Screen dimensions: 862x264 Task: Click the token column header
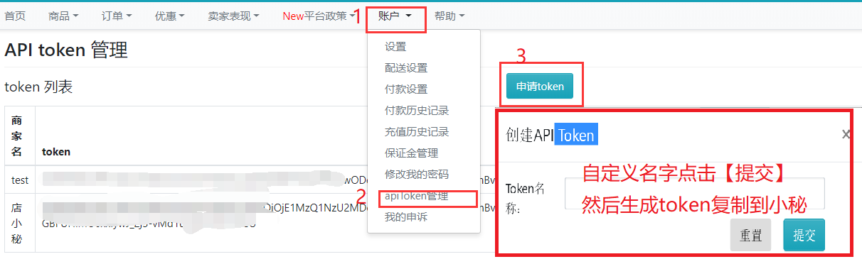pyautogui.click(x=56, y=152)
